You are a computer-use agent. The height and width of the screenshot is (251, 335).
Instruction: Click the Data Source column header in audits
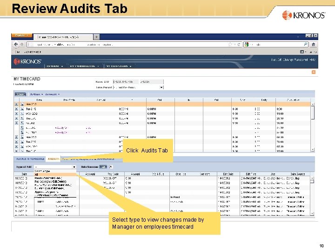coord(298,174)
